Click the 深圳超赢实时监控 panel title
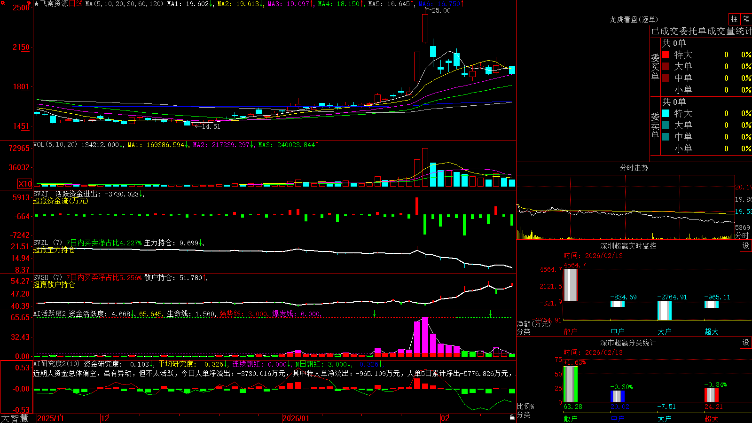Screen dimensions: 752x423 click(x=628, y=246)
